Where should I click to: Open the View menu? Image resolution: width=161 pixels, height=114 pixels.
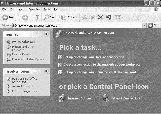point(22,10)
